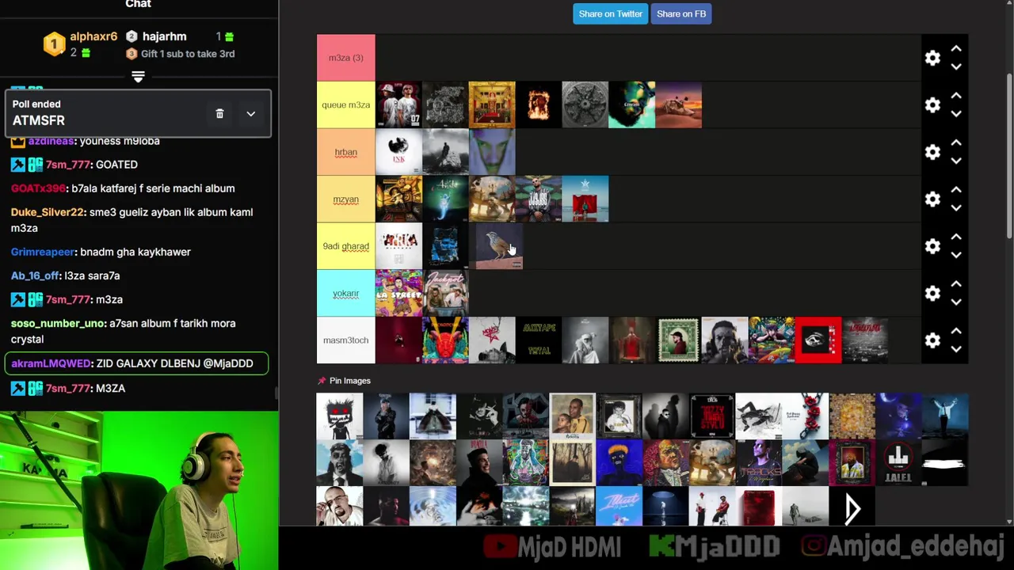Move hrban tier up

956,142
